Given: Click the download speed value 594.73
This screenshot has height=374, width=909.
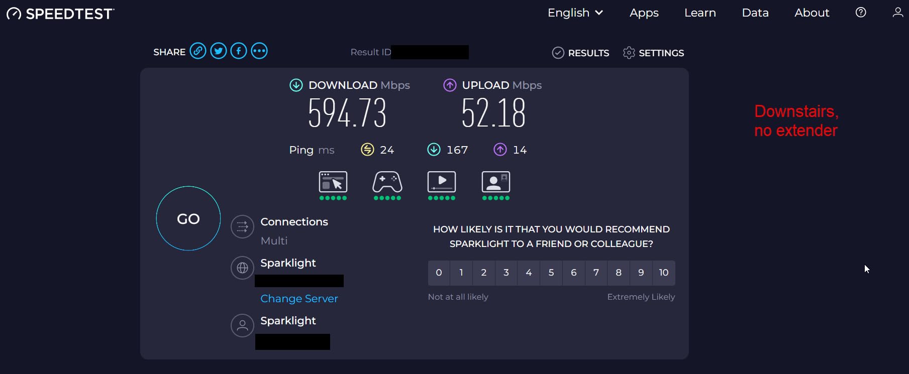Looking at the screenshot, I should pos(347,113).
